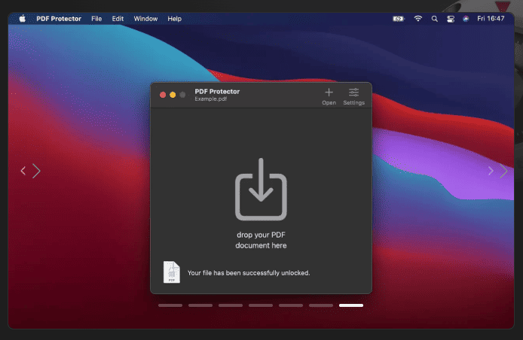Open the Help menu
Viewport: 523px width, 340px height.
coord(174,19)
